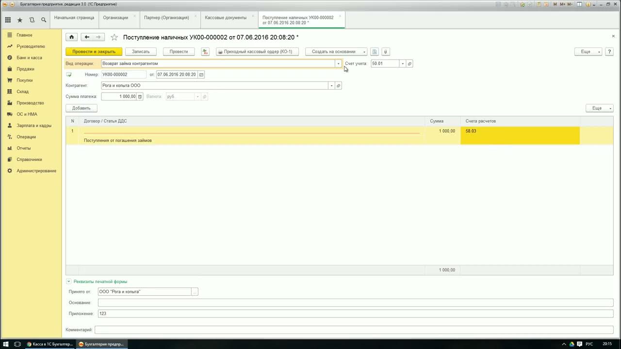The image size is (621, 349).
Task: Close the Поступление наличных tab
Action: [340, 16]
